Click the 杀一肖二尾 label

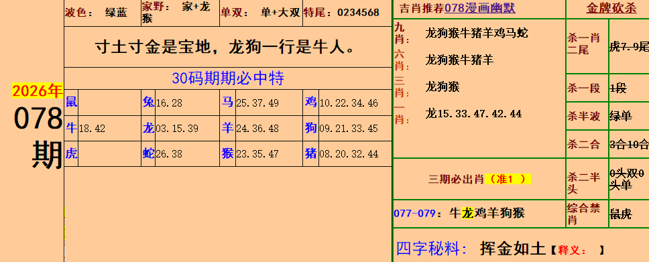point(583,44)
